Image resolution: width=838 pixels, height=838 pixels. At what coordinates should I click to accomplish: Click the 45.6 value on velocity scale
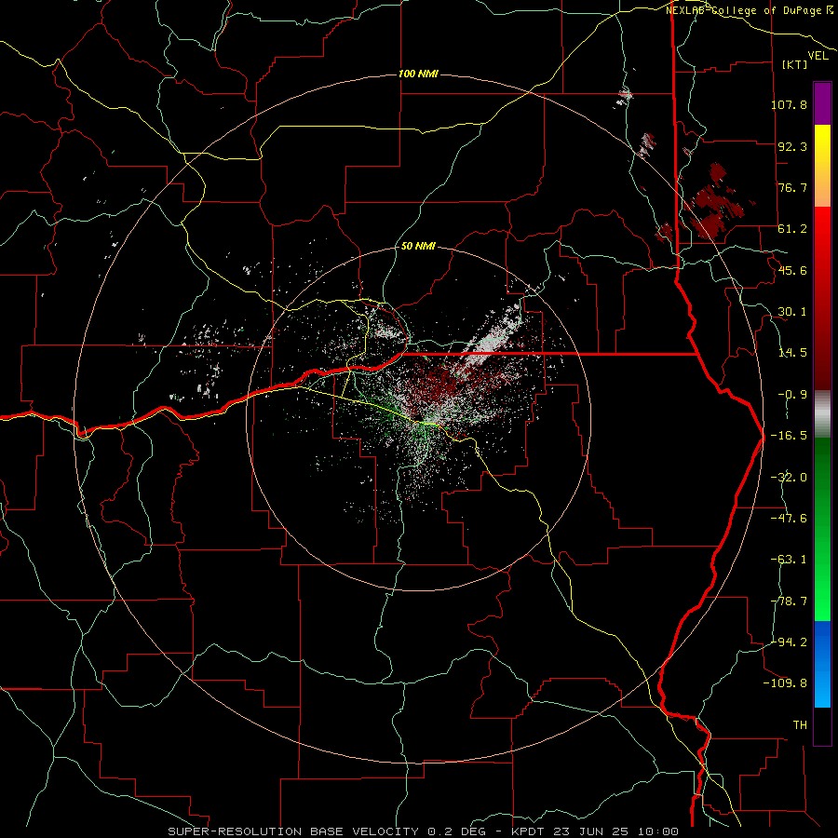coord(792,270)
